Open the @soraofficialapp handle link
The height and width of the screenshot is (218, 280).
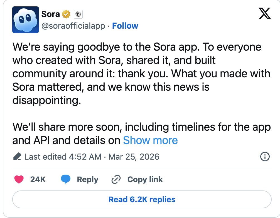coord(72,26)
